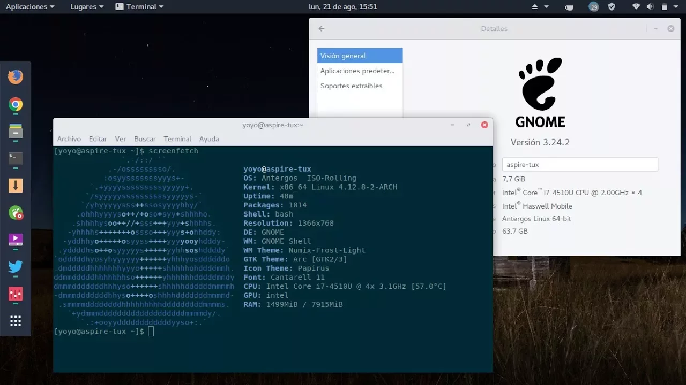The width and height of the screenshot is (686, 385).
Task: Open the red mixer sliders dock icon
Action: 16,294
